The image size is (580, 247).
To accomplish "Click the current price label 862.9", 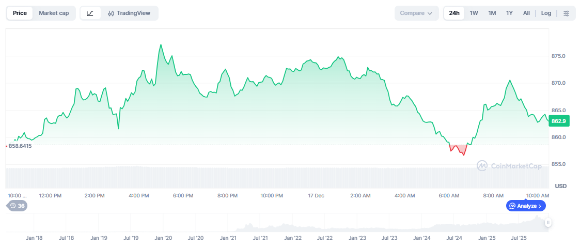I will tap(559, 121).
